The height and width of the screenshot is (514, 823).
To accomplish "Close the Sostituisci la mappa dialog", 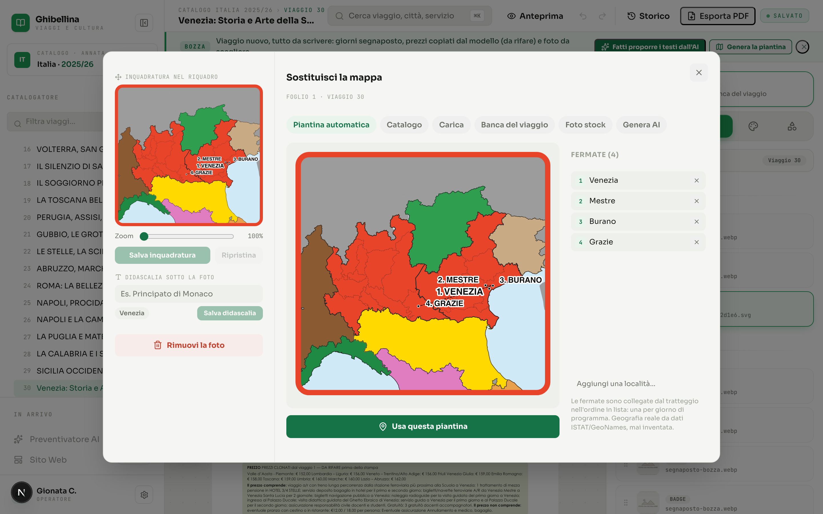I will click(698, 73).
